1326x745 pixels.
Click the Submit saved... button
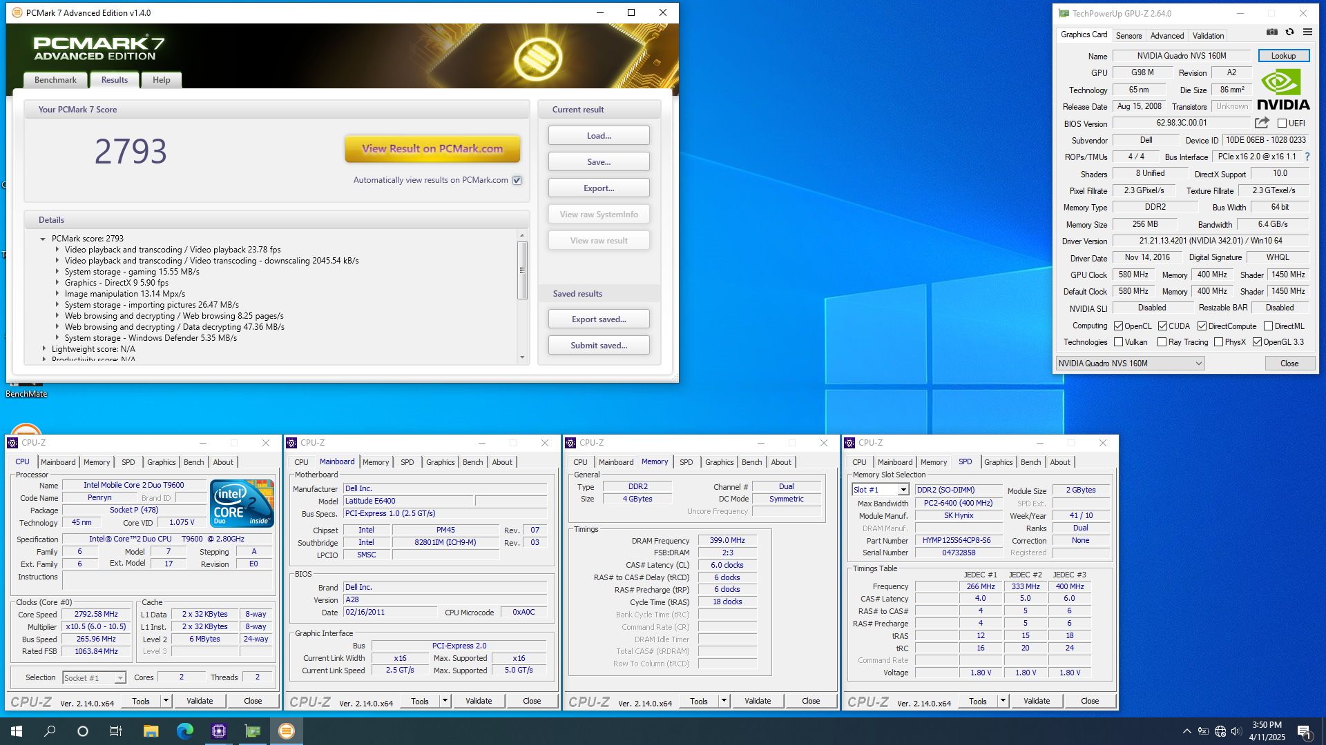599,346
